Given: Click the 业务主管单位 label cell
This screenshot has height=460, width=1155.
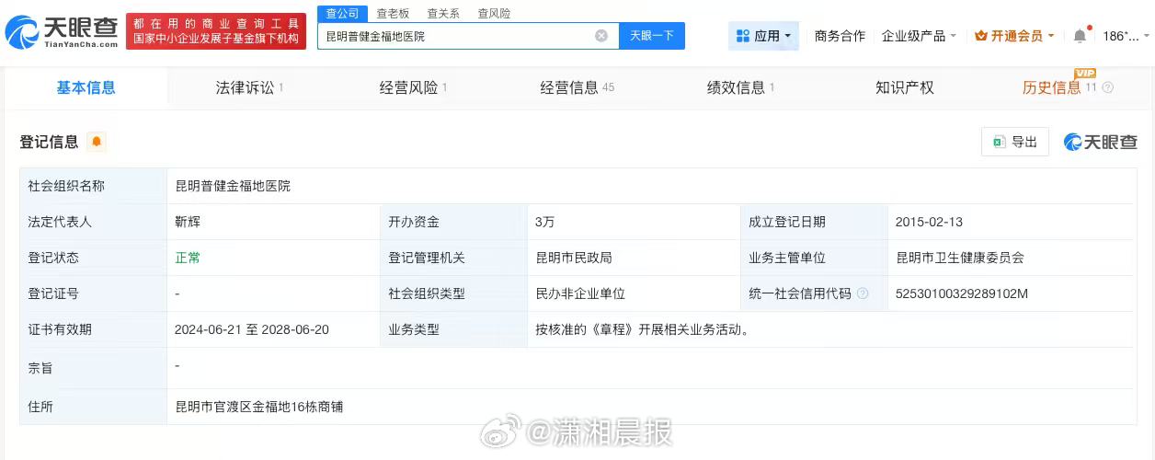Looking at the screenshot, I should [x=813, y=258].
